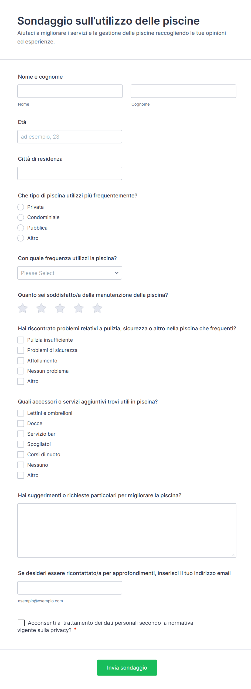This screenshot has height=689, width=251.
Task: Choose the Condominiale radio option
Action: [x=21, y=217]
